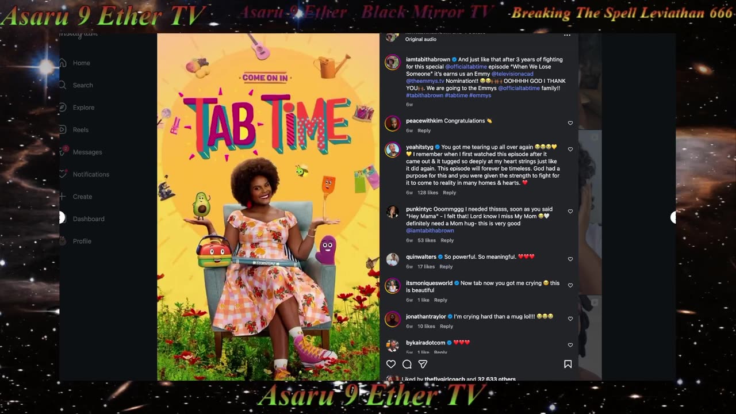Open bykairadotcom's avatar
This screenshot has height=414, width=736.
click(393, 345)
